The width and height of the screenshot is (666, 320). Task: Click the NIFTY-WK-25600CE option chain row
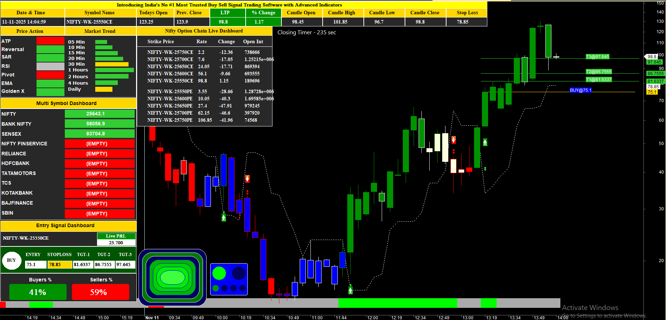tap(204, 74)
